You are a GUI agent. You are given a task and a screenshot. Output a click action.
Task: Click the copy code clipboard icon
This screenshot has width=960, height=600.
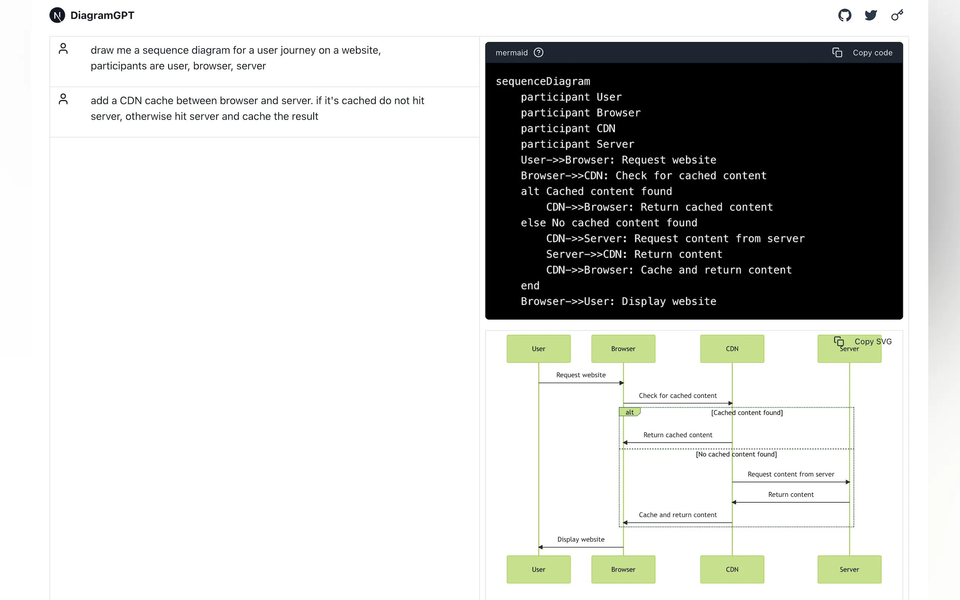(x=837, y=53)
